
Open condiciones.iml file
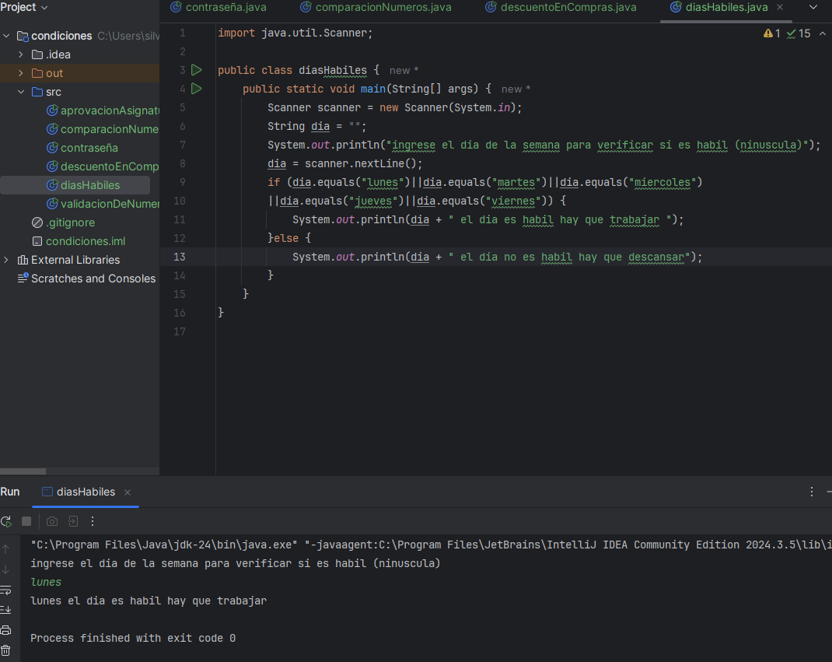[79, 242]
